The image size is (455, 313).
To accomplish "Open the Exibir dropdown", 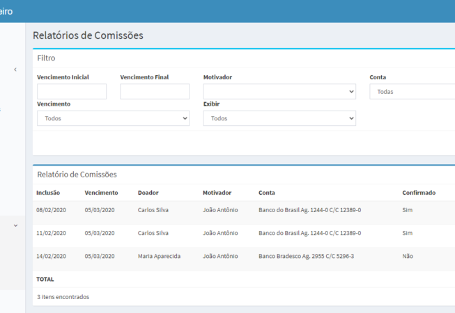I will pos(279,118).
